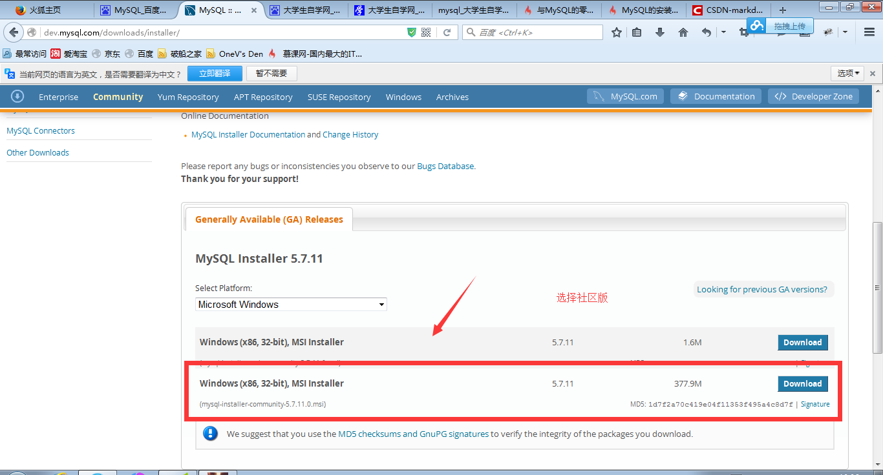
Task: Open Enterprise in MySQL nav
Action: coord(58,97)
